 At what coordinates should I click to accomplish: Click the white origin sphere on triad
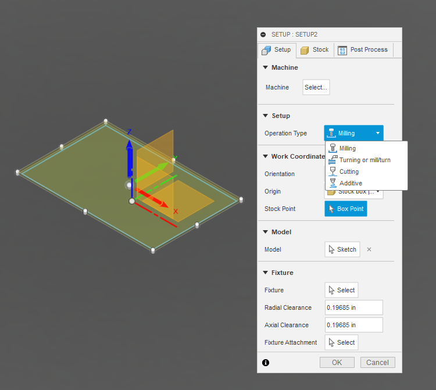pyautogui.click(x=133, y=201)
